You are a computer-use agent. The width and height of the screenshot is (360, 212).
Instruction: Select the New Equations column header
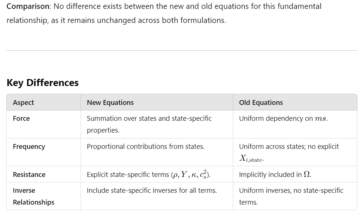click(110, 103)
